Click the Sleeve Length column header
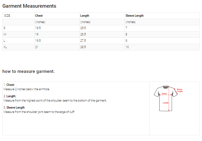Screen dimensions: 202x141 click(x=134, y=16)
